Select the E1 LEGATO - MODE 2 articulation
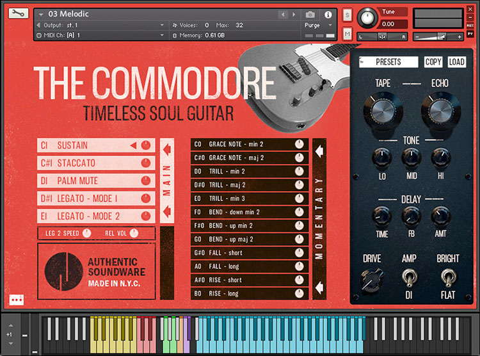The image size is (480, 356). (x=96, y=216)
